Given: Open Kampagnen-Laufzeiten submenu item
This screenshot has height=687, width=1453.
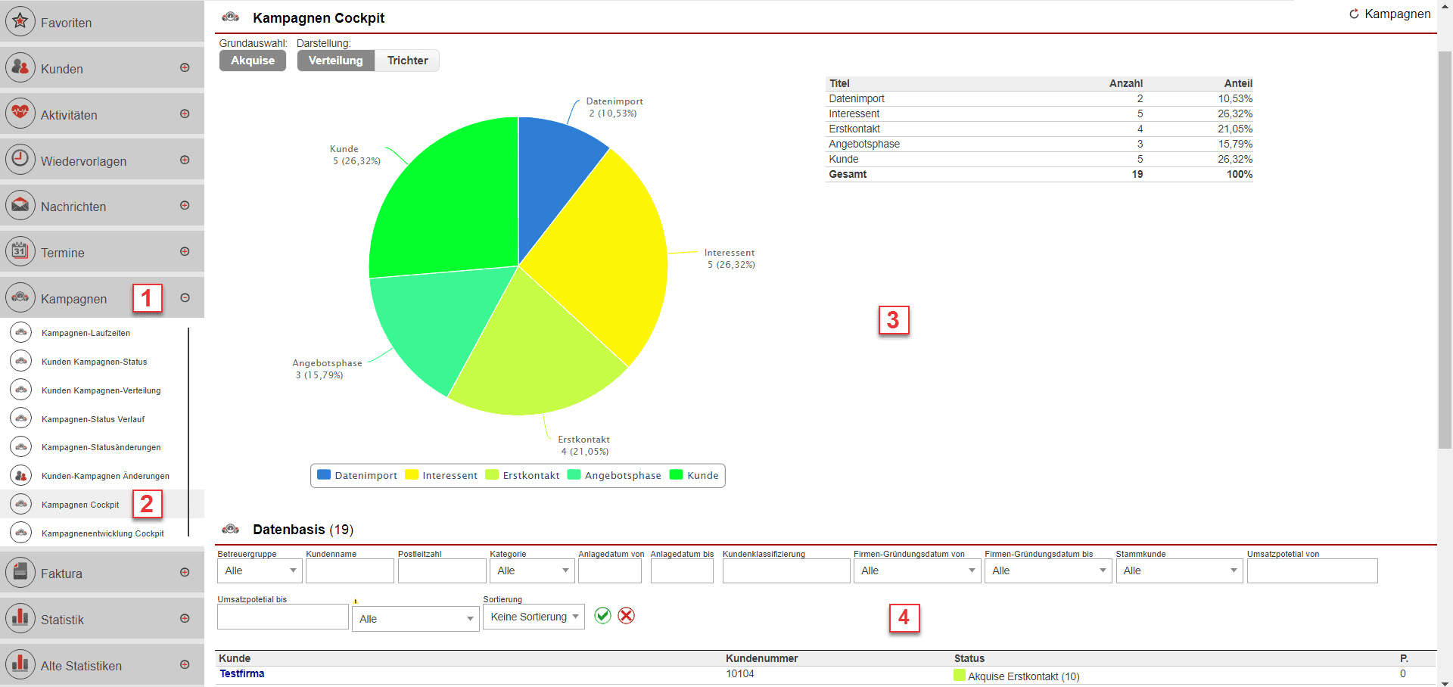Looking at the screenshot, I should pos(86,333).
